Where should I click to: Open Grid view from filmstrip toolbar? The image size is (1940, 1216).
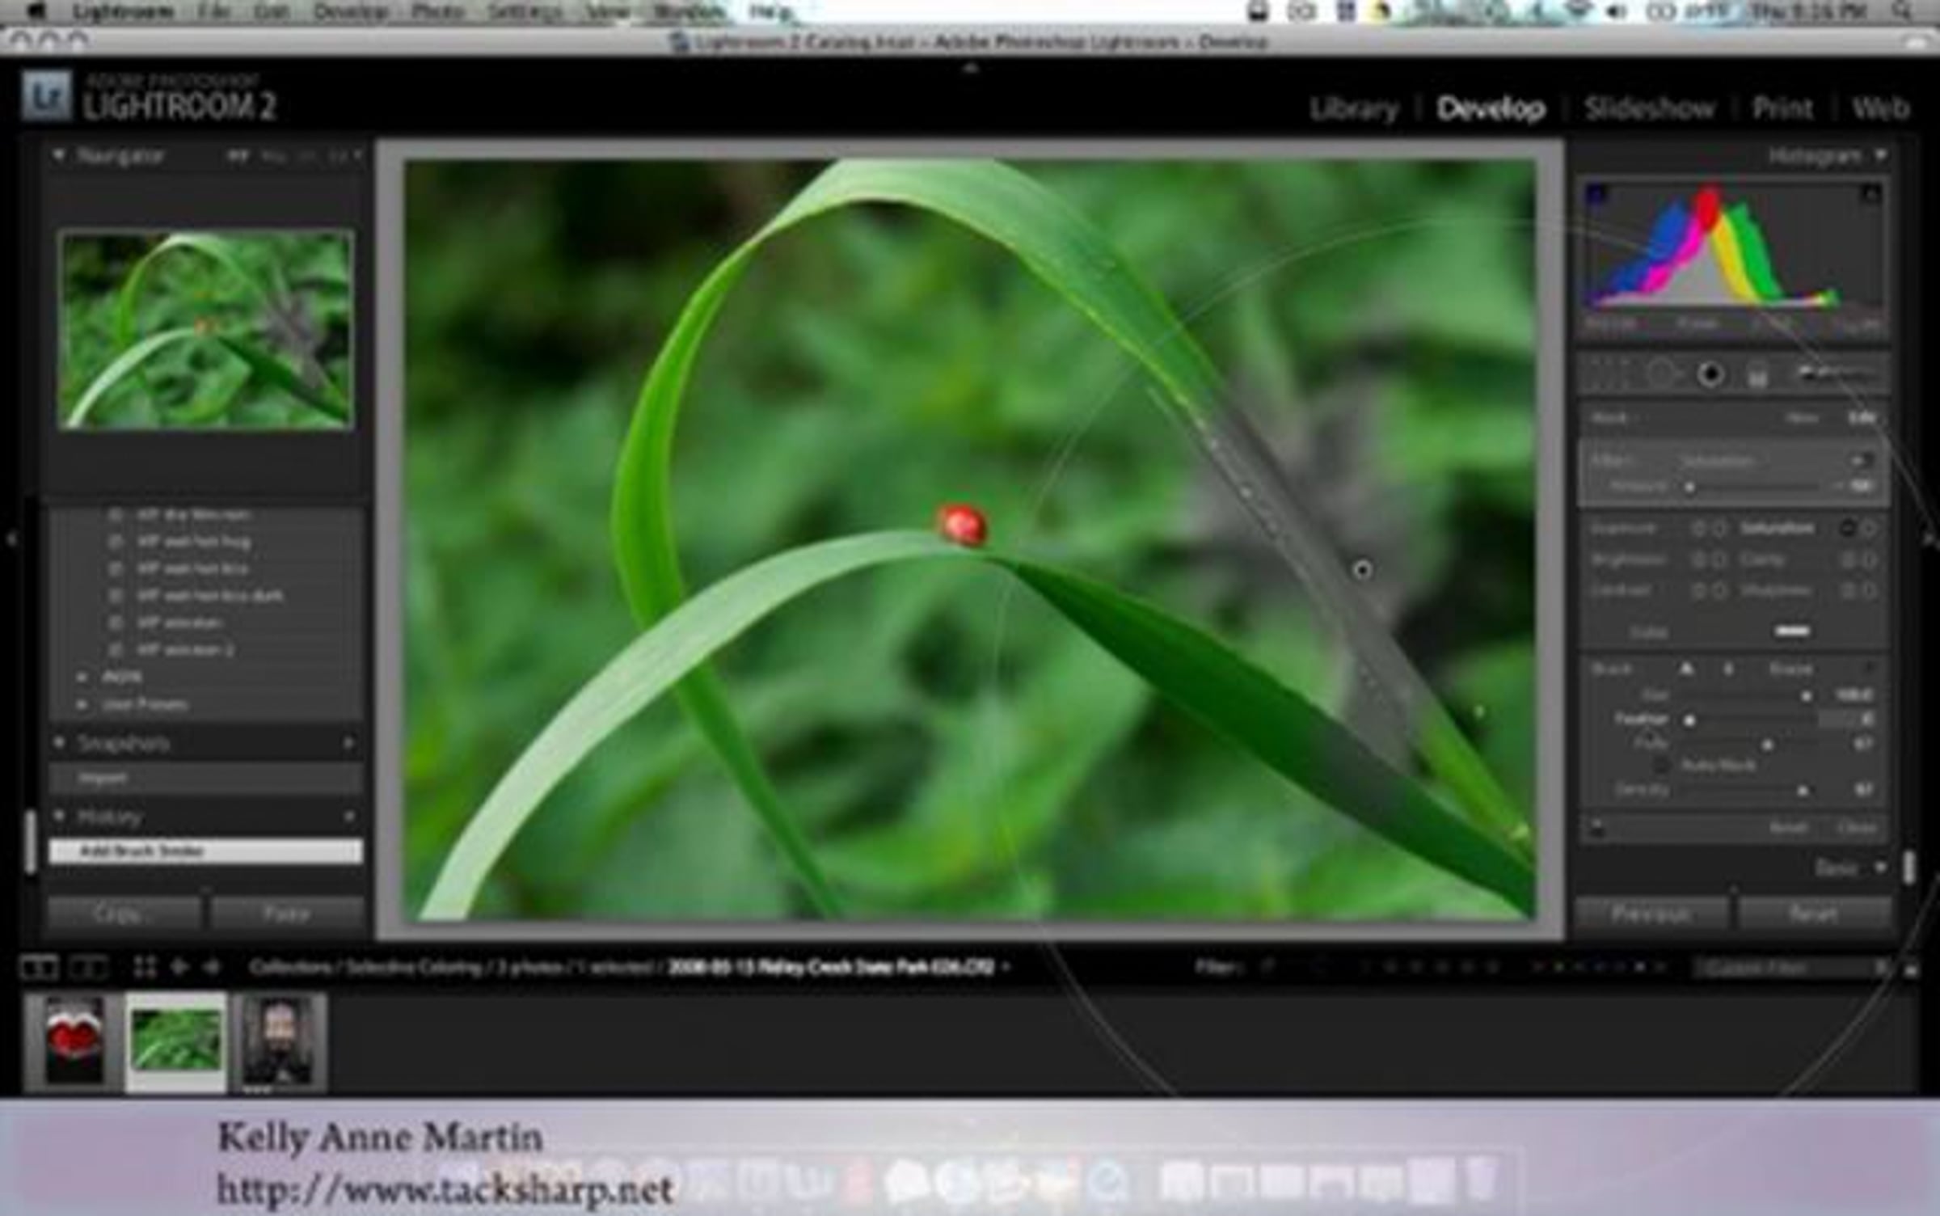click(145, 967)
